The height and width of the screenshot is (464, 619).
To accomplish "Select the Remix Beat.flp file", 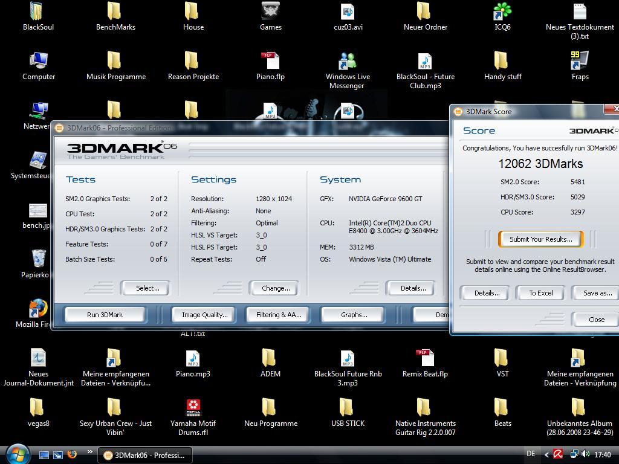I will (425, 363).
